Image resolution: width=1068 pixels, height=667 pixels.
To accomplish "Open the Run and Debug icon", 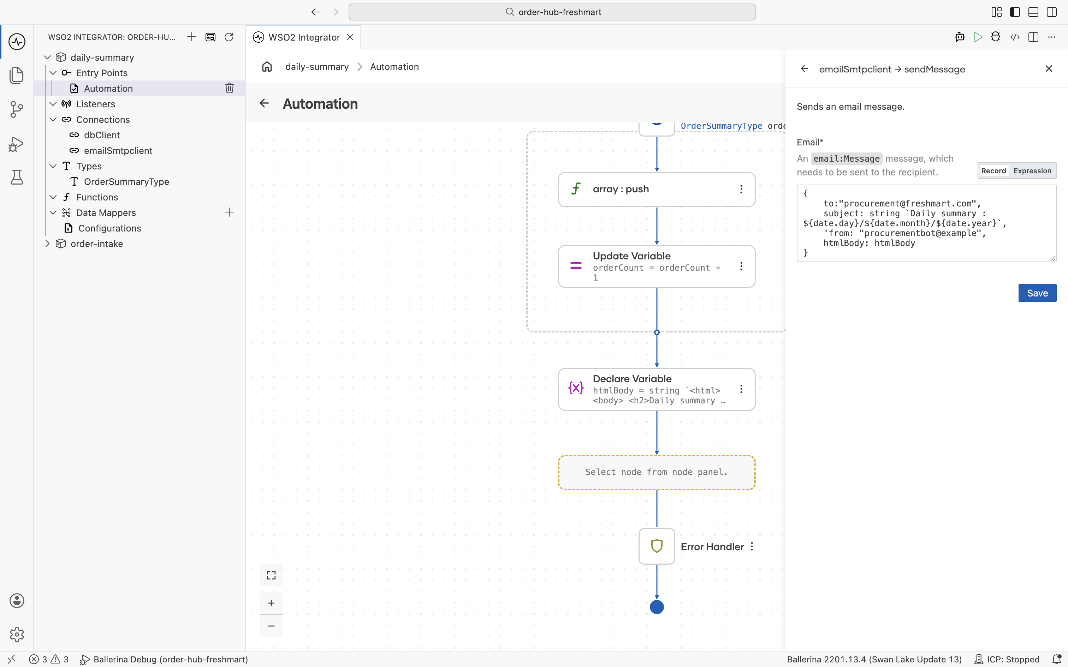I will [17, 144].
